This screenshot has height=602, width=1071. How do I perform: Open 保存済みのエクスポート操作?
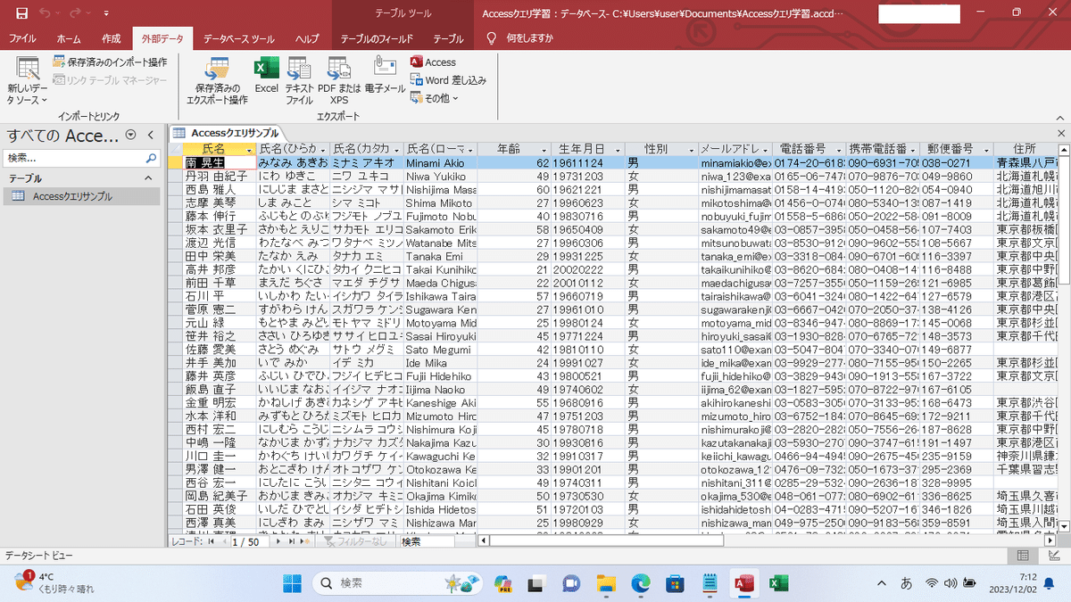tap(217, 81)
